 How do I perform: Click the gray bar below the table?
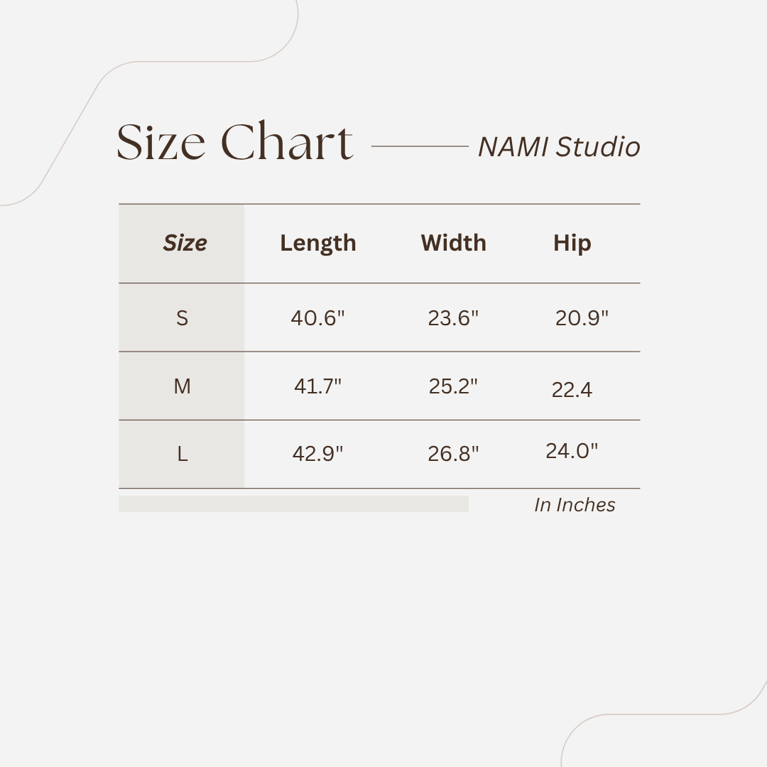point(293,504)
